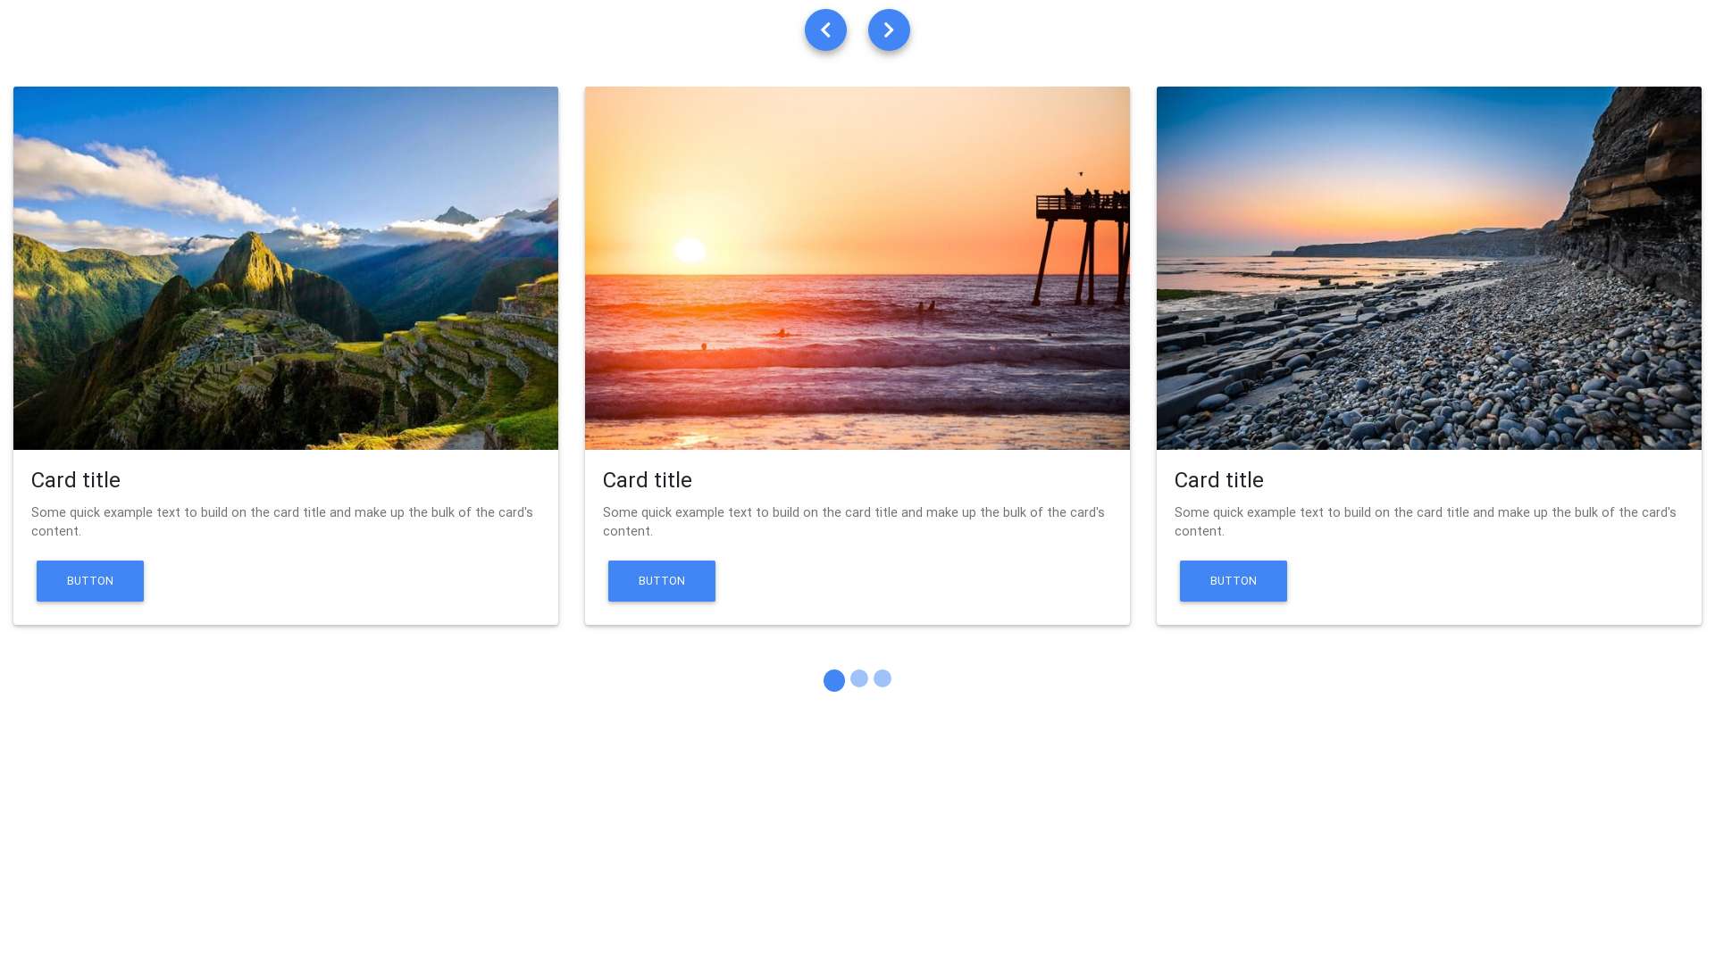Screen dimensions: 1715x964
Task: Select the second carousel indicator dot
Action: coord(859,679)
